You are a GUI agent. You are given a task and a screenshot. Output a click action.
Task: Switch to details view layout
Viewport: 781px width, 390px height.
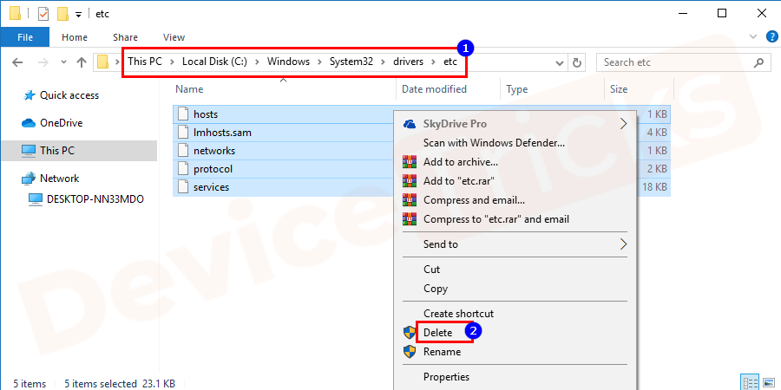(x=751, y=382)
